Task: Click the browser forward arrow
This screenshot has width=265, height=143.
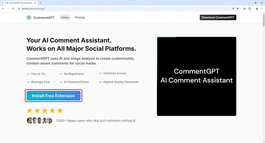Action: tap(8, 9)
